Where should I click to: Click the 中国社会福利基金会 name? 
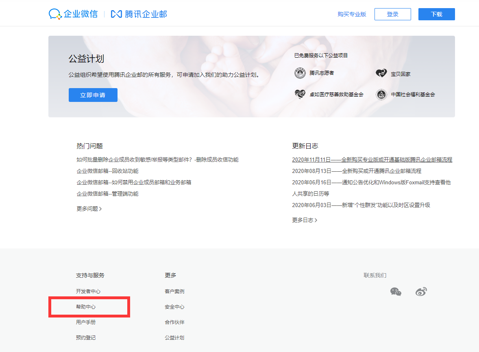pyautogui.click(x=413, y=95)
